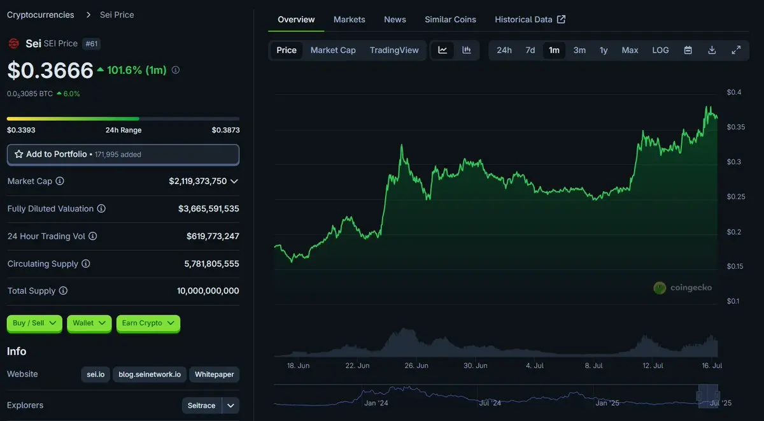Viewport: 764px width, 421px height.
Task: Set chart range to 1m
Action: [x=555, y=50]
